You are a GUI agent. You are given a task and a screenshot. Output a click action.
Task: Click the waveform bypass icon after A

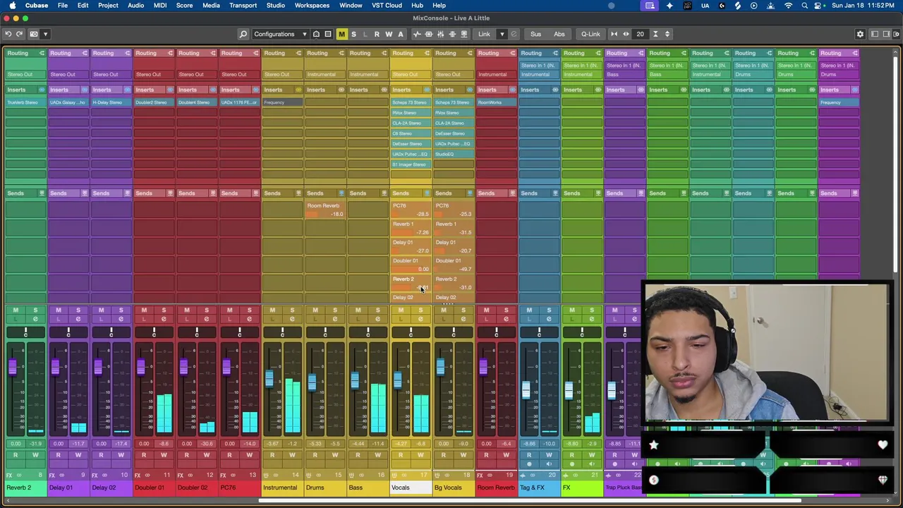point(417,34)
